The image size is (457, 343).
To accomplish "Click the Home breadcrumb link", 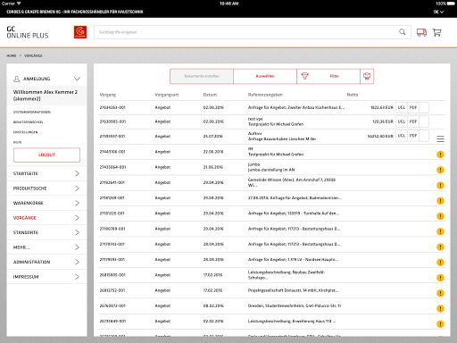I will click(12, 55).
